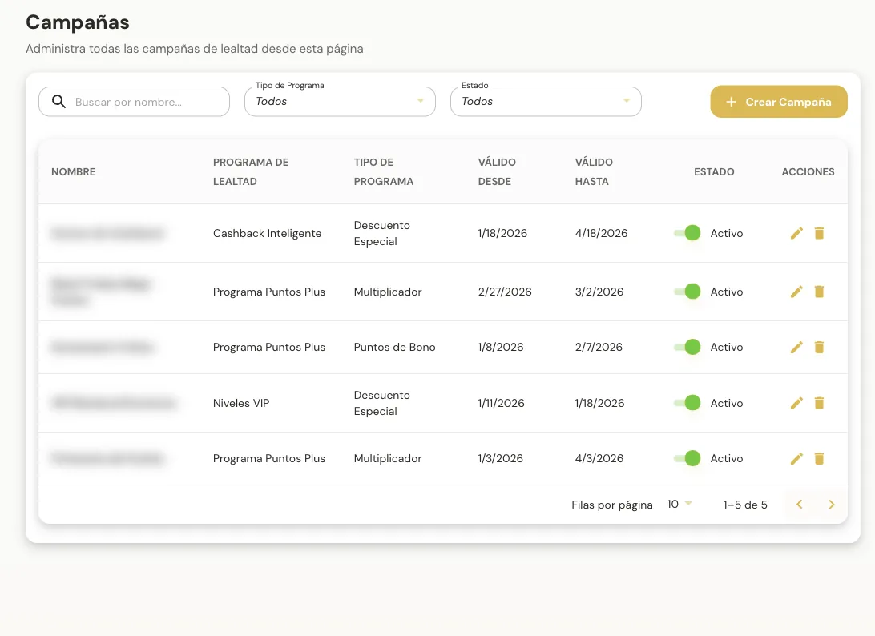Select the Niveles VIP program cell
The height and width of the screenshot is (636, 875).
241,403
